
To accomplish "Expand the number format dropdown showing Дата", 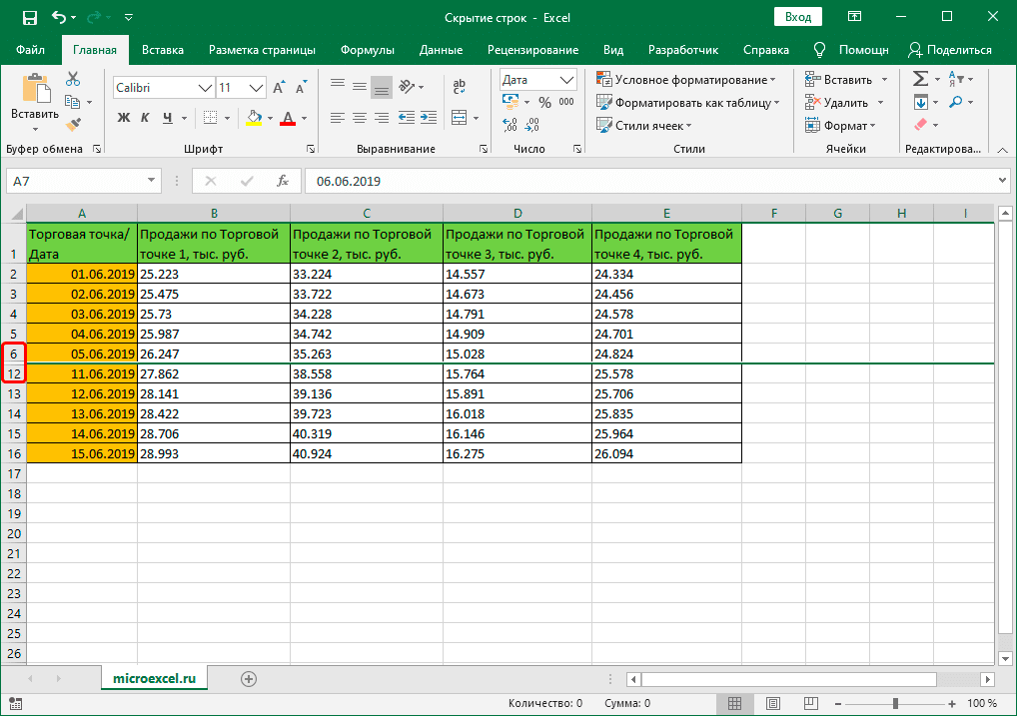I will (567, 80).
